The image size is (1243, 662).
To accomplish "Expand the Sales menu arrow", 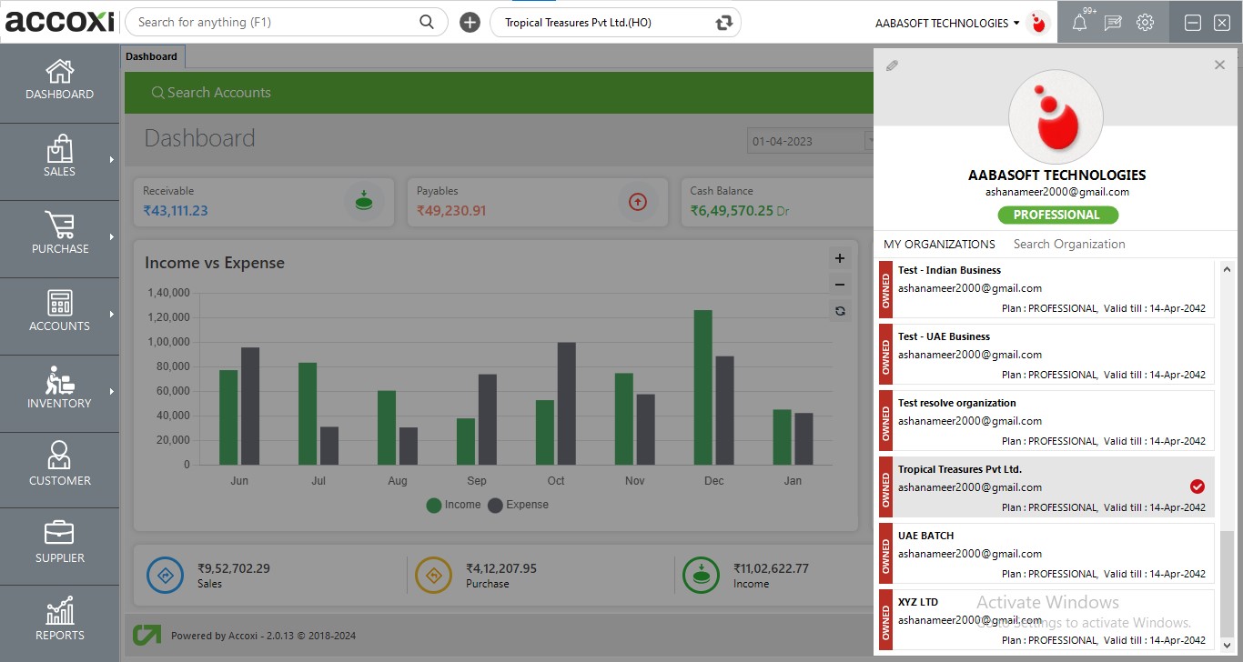I will [x=112, y=160].
